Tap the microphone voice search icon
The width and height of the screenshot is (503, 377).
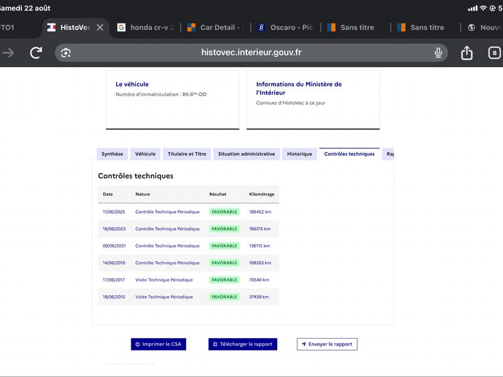[x=438, y=53]
